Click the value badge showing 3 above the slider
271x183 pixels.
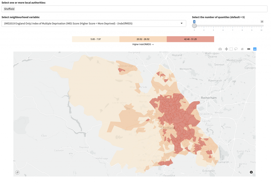point(195,21)
